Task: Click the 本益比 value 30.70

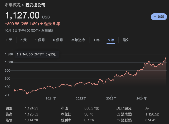Action: pos(89,114)
